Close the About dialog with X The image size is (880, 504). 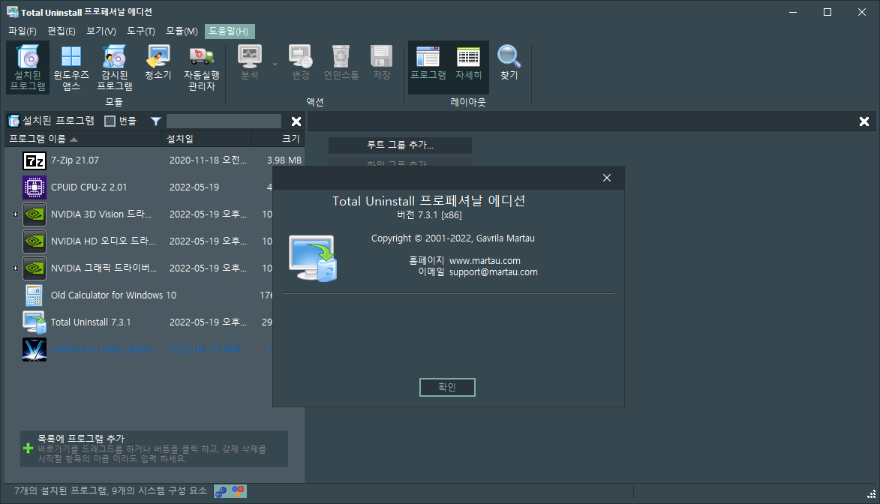click(x=607, y=178)
